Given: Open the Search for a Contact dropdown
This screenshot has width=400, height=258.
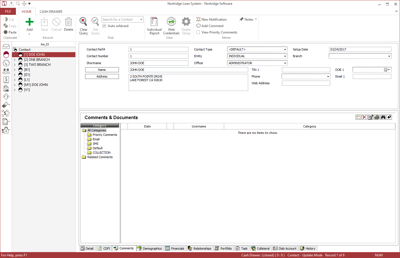Looking at the screenshot, I should pyautogui.click(x=141, y=20).
